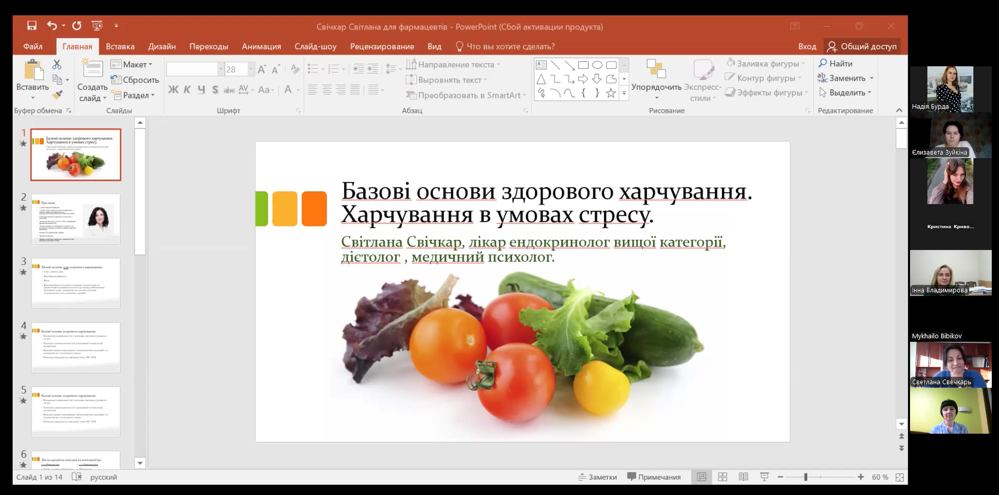Choose the triangle shape in the gallery
Image resolution: width=999 pixels, height=495 pixels.
click(x=541, y=79)
